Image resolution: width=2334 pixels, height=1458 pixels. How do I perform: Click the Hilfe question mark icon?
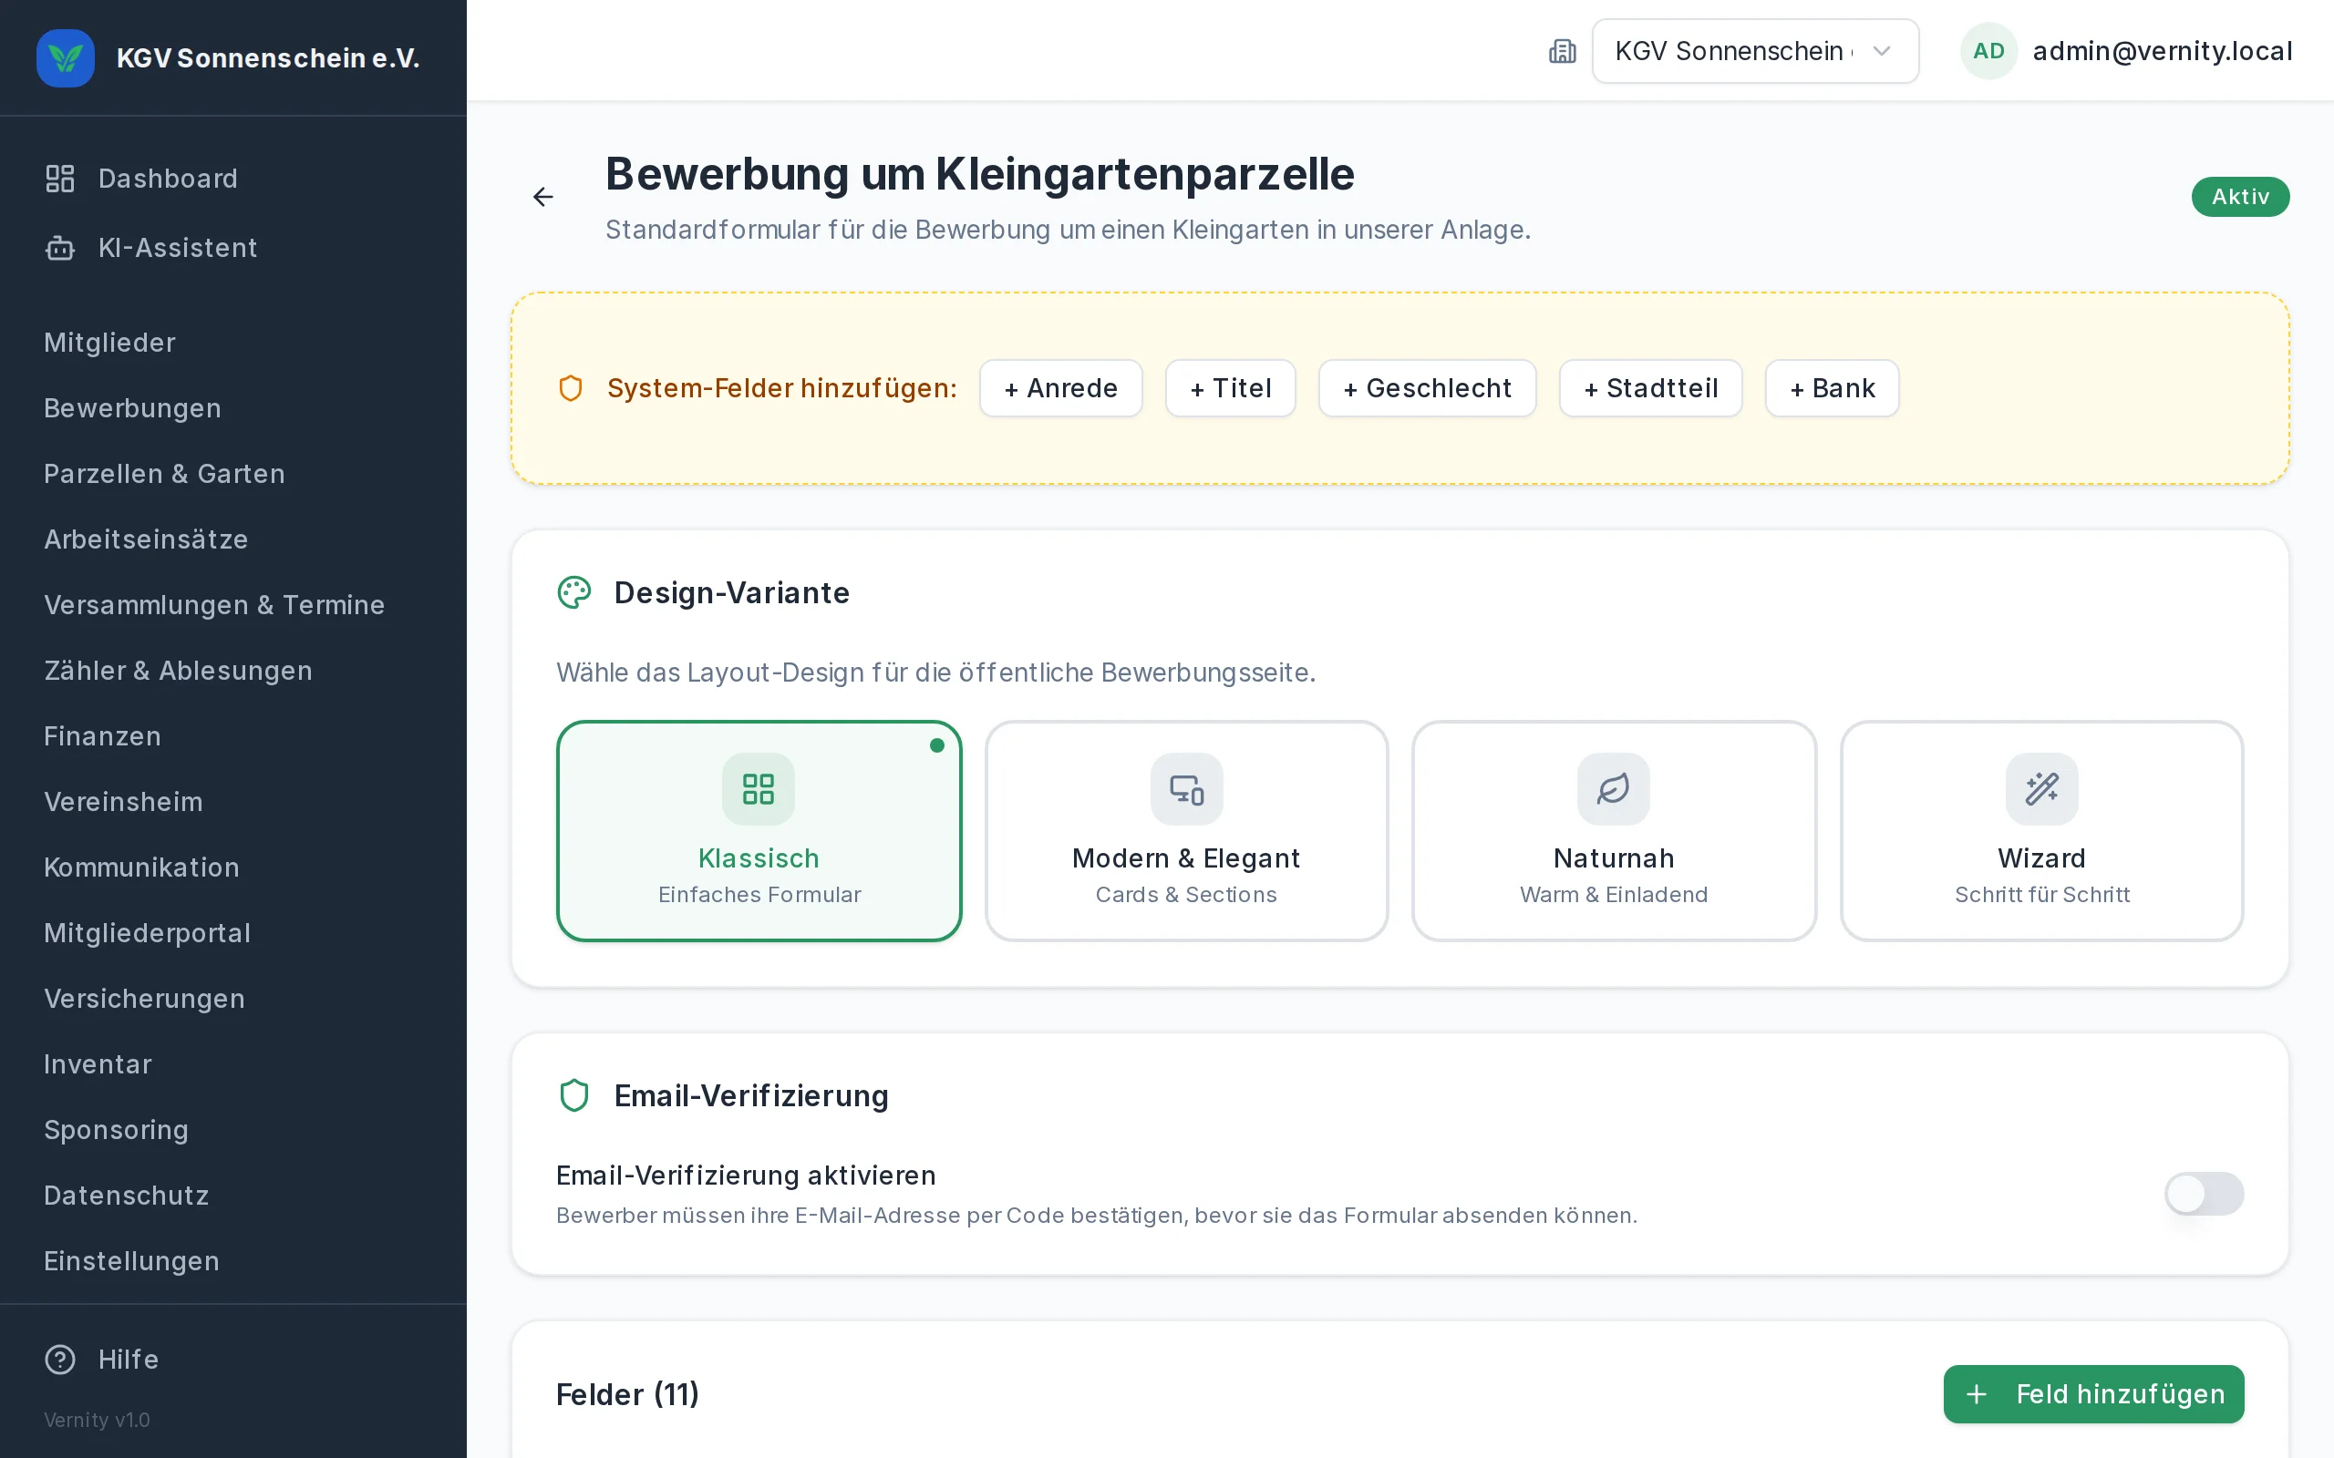click(x=60, y=1359)
